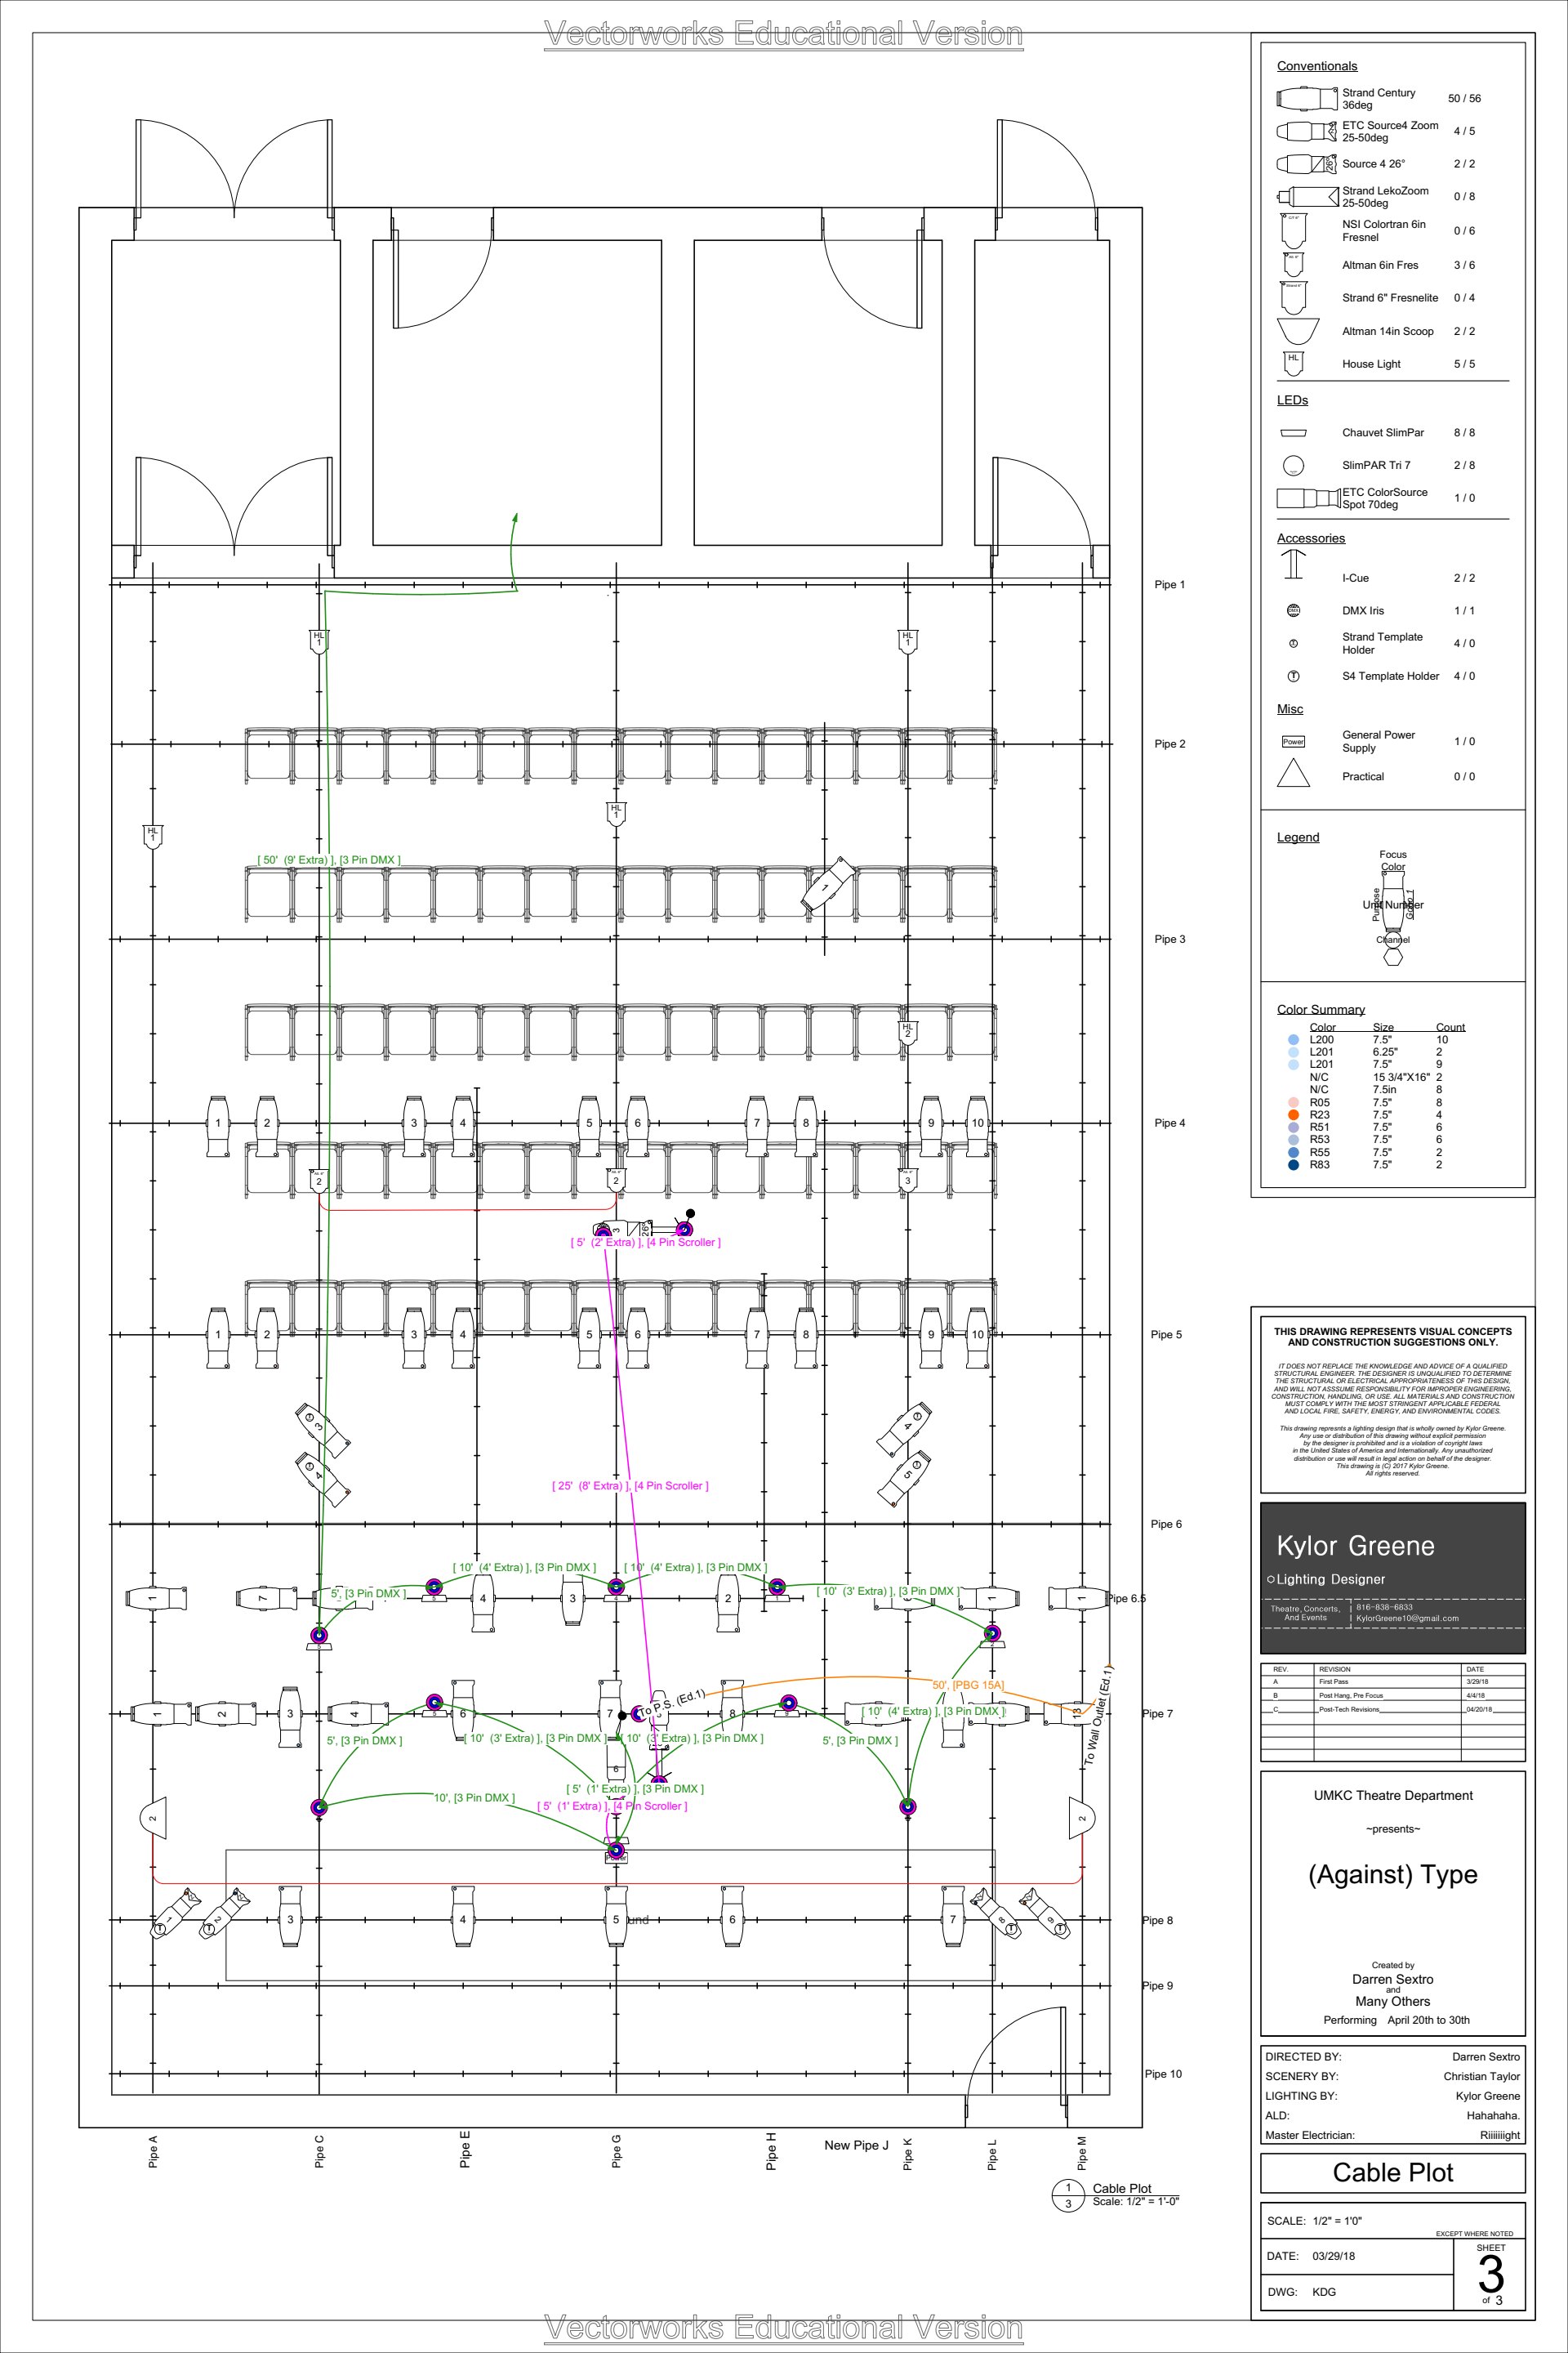The height and width of the screenshot is (2353, 1568).
Task: Select the General Power Supply symbol
Action: click(1293, 741)
